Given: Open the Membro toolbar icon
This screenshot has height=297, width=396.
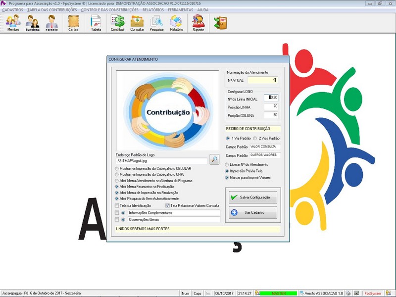Looking at the screenshot, I should (13, 23).
